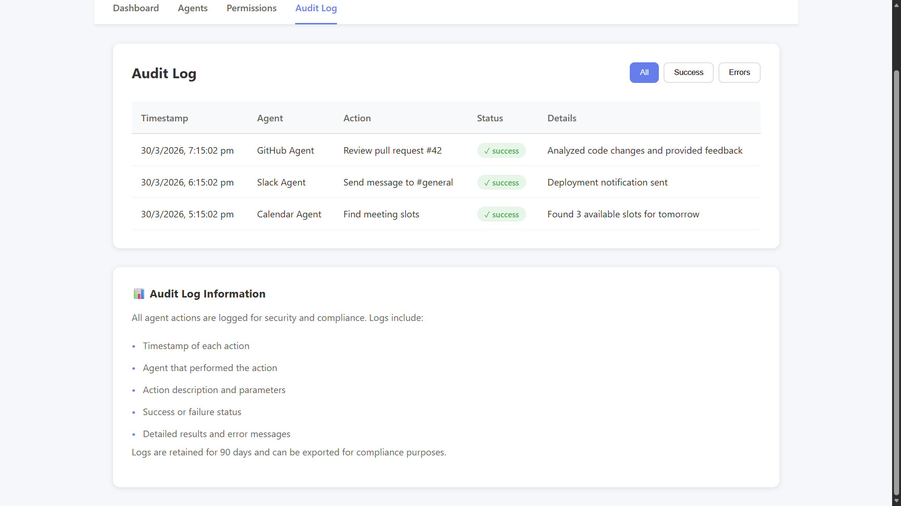Click the Agent column header

270,118
